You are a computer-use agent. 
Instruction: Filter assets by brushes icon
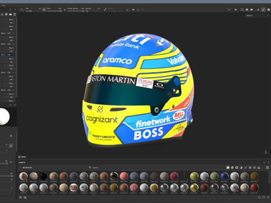(x=246, y=167)
